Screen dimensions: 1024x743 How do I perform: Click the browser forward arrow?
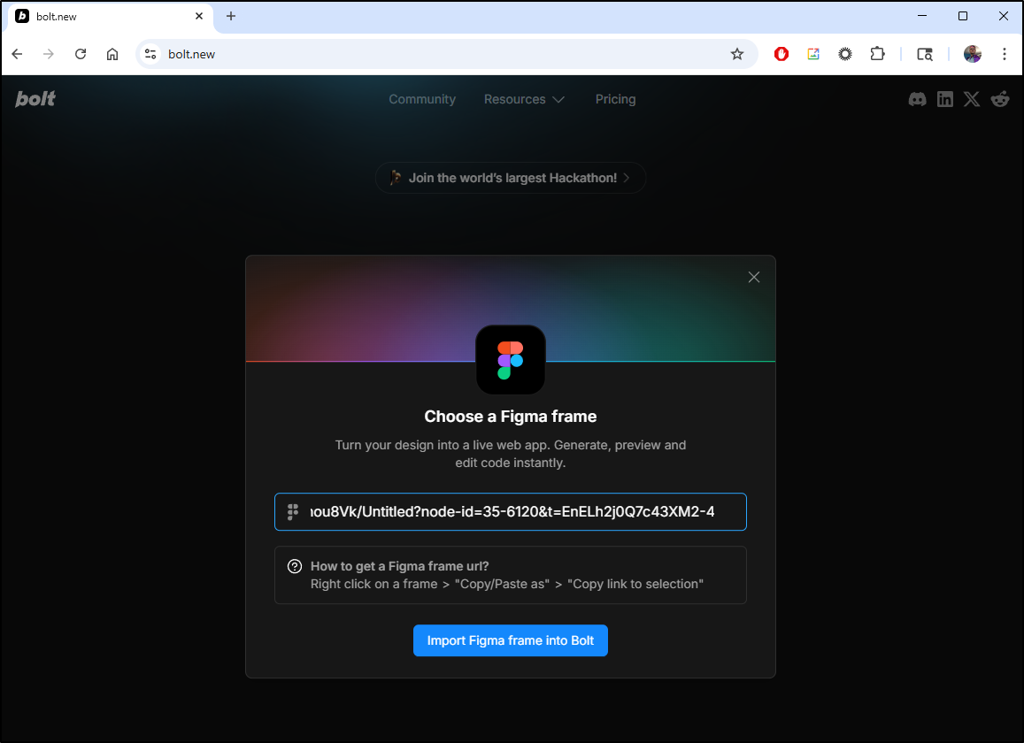(49, 54)
